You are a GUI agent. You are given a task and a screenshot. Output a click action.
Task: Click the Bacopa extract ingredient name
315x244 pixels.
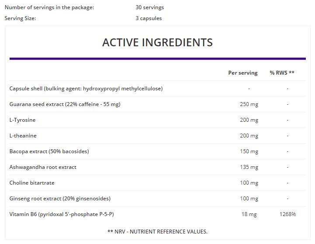pyautogui.click(x=49, y=151)
